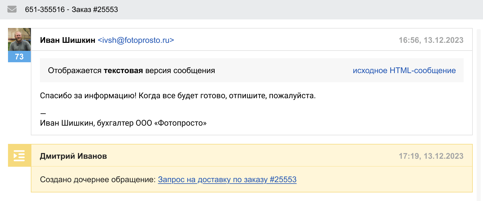Click the message body thanking for information
Screen dimensions: 483x201
click(x=178, y=96)
